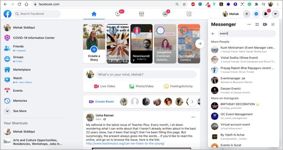The height and width of the screenshot is (150, 283).
Task: Show more room contacts with the chevron
Action: click(192, 102)
